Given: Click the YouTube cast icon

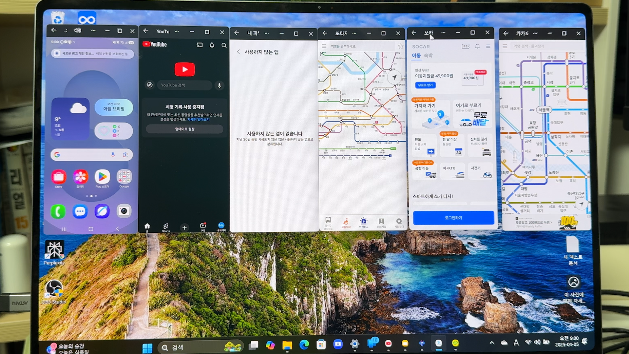Looking at the screenshot, I should click(x=200, y=45).
